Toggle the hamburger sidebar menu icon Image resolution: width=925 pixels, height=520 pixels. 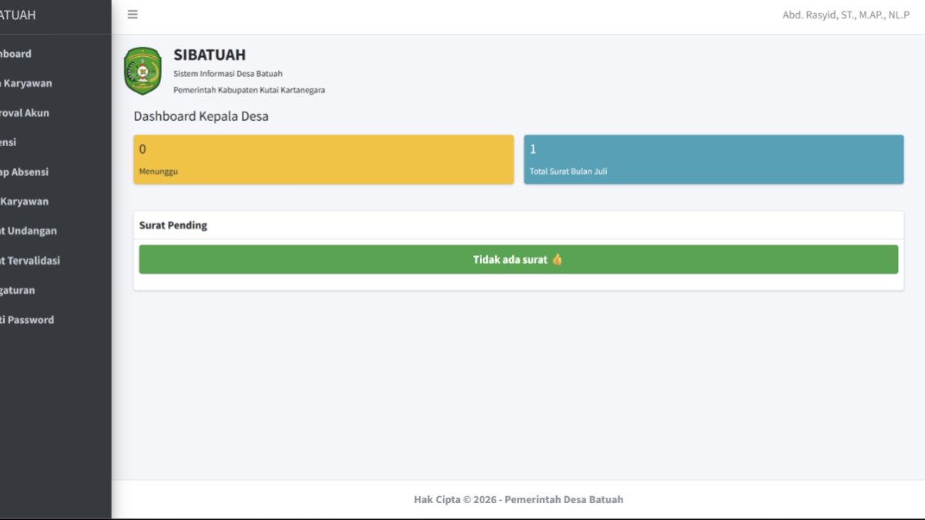click(132, 15)
